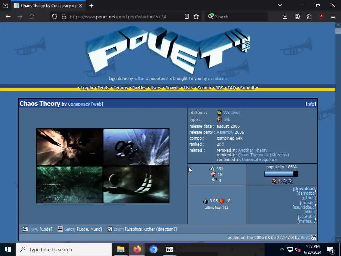The height and width of the screenshot is (256, 341).
Task: Toggle reader view icon
Action: [186, 17]
